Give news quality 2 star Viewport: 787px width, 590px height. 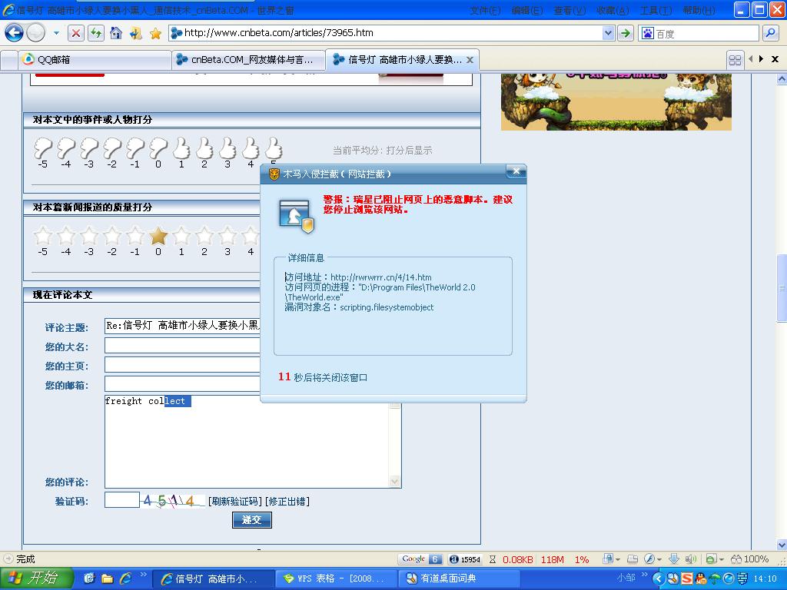(x=204, y=235)
